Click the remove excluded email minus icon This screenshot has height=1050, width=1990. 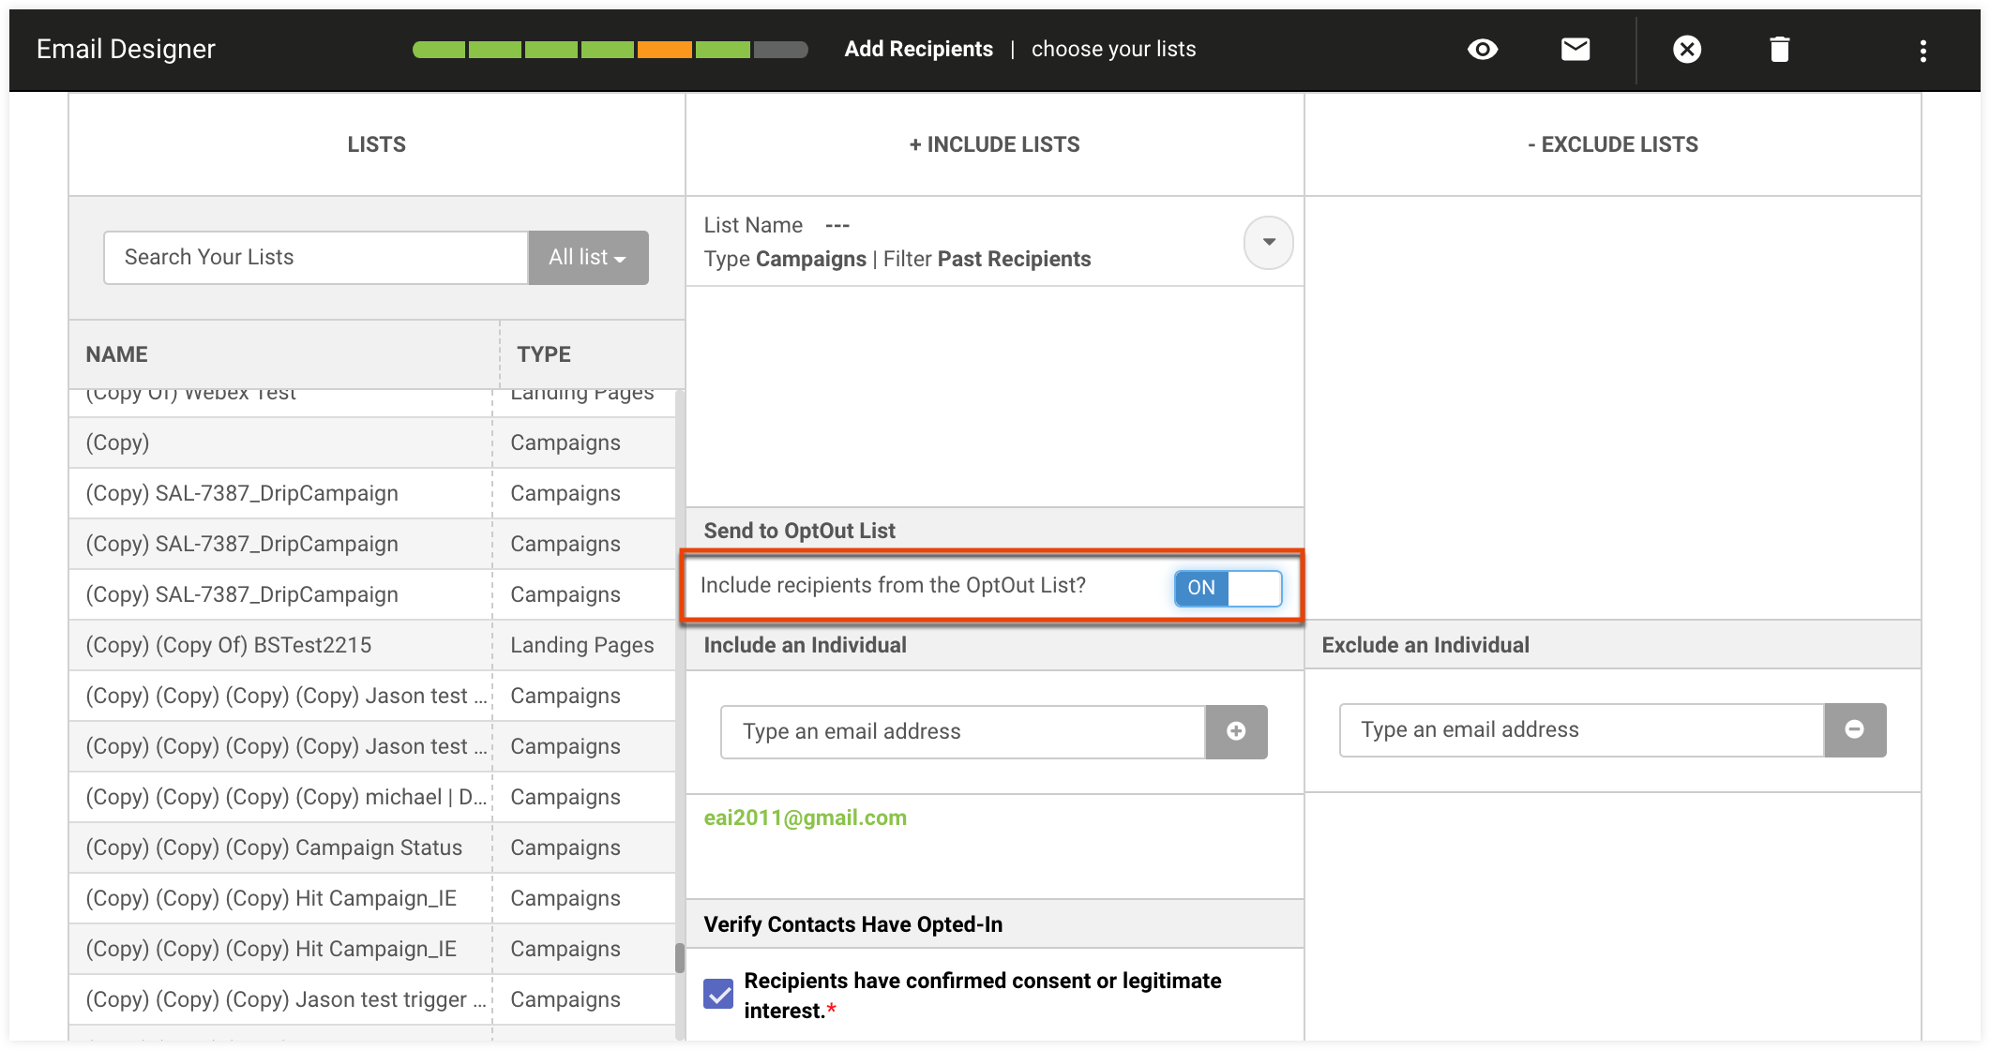pos(1853,730)
